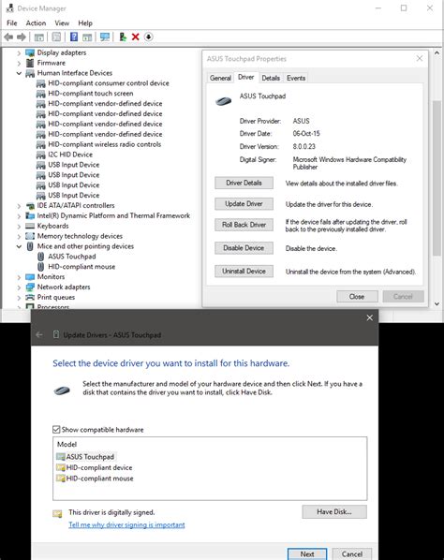Click the Update Driver button

click(x=244, y=204)
